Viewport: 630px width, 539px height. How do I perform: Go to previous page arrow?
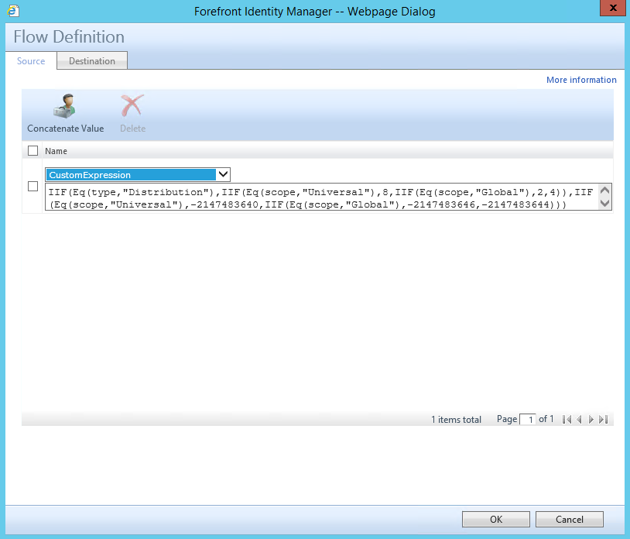pos(579,419)
